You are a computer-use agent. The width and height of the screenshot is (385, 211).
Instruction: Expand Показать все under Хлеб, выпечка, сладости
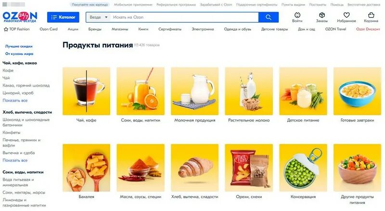click(x=15, y=160)
